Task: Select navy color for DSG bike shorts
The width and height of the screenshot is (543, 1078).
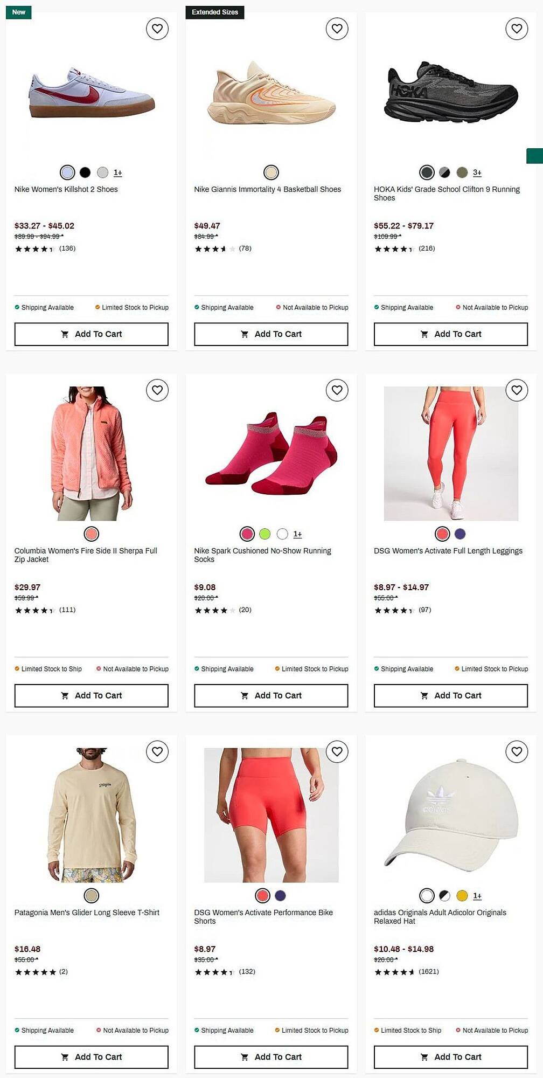Action: [x=280, y=896]
